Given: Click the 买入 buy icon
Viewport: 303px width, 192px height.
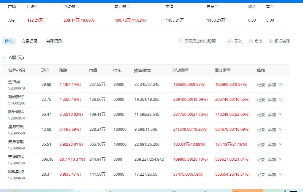Looking at the screenshot, I should tap(230, 41).
